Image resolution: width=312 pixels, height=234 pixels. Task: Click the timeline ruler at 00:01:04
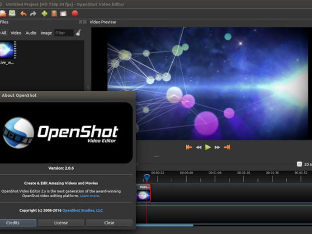click(x=215, y=173)
